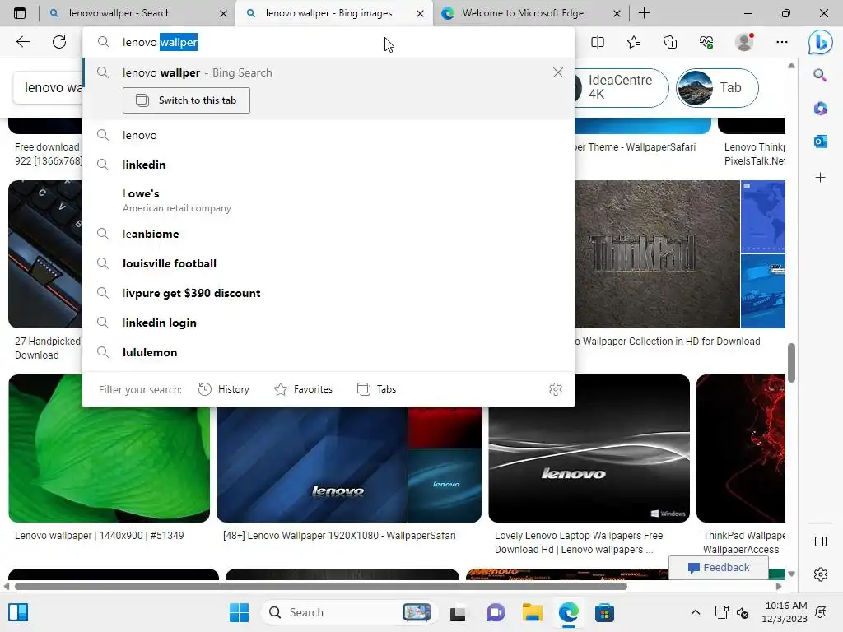
Task: Open Microsoft Store from the taskbar
Action: pos(604,612)
